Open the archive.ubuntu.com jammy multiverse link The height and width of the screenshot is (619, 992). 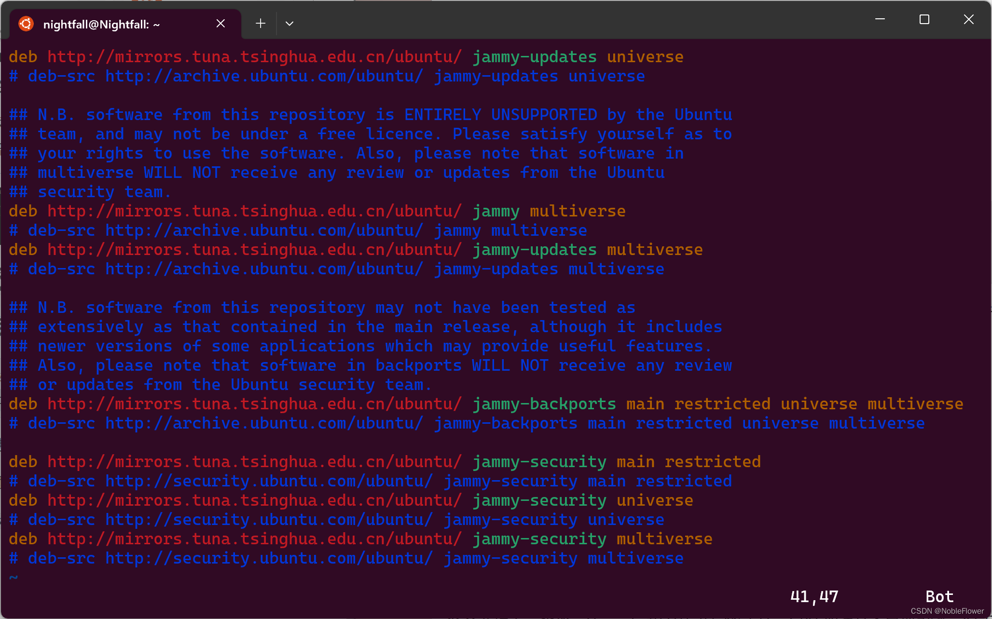click(263, 230)
